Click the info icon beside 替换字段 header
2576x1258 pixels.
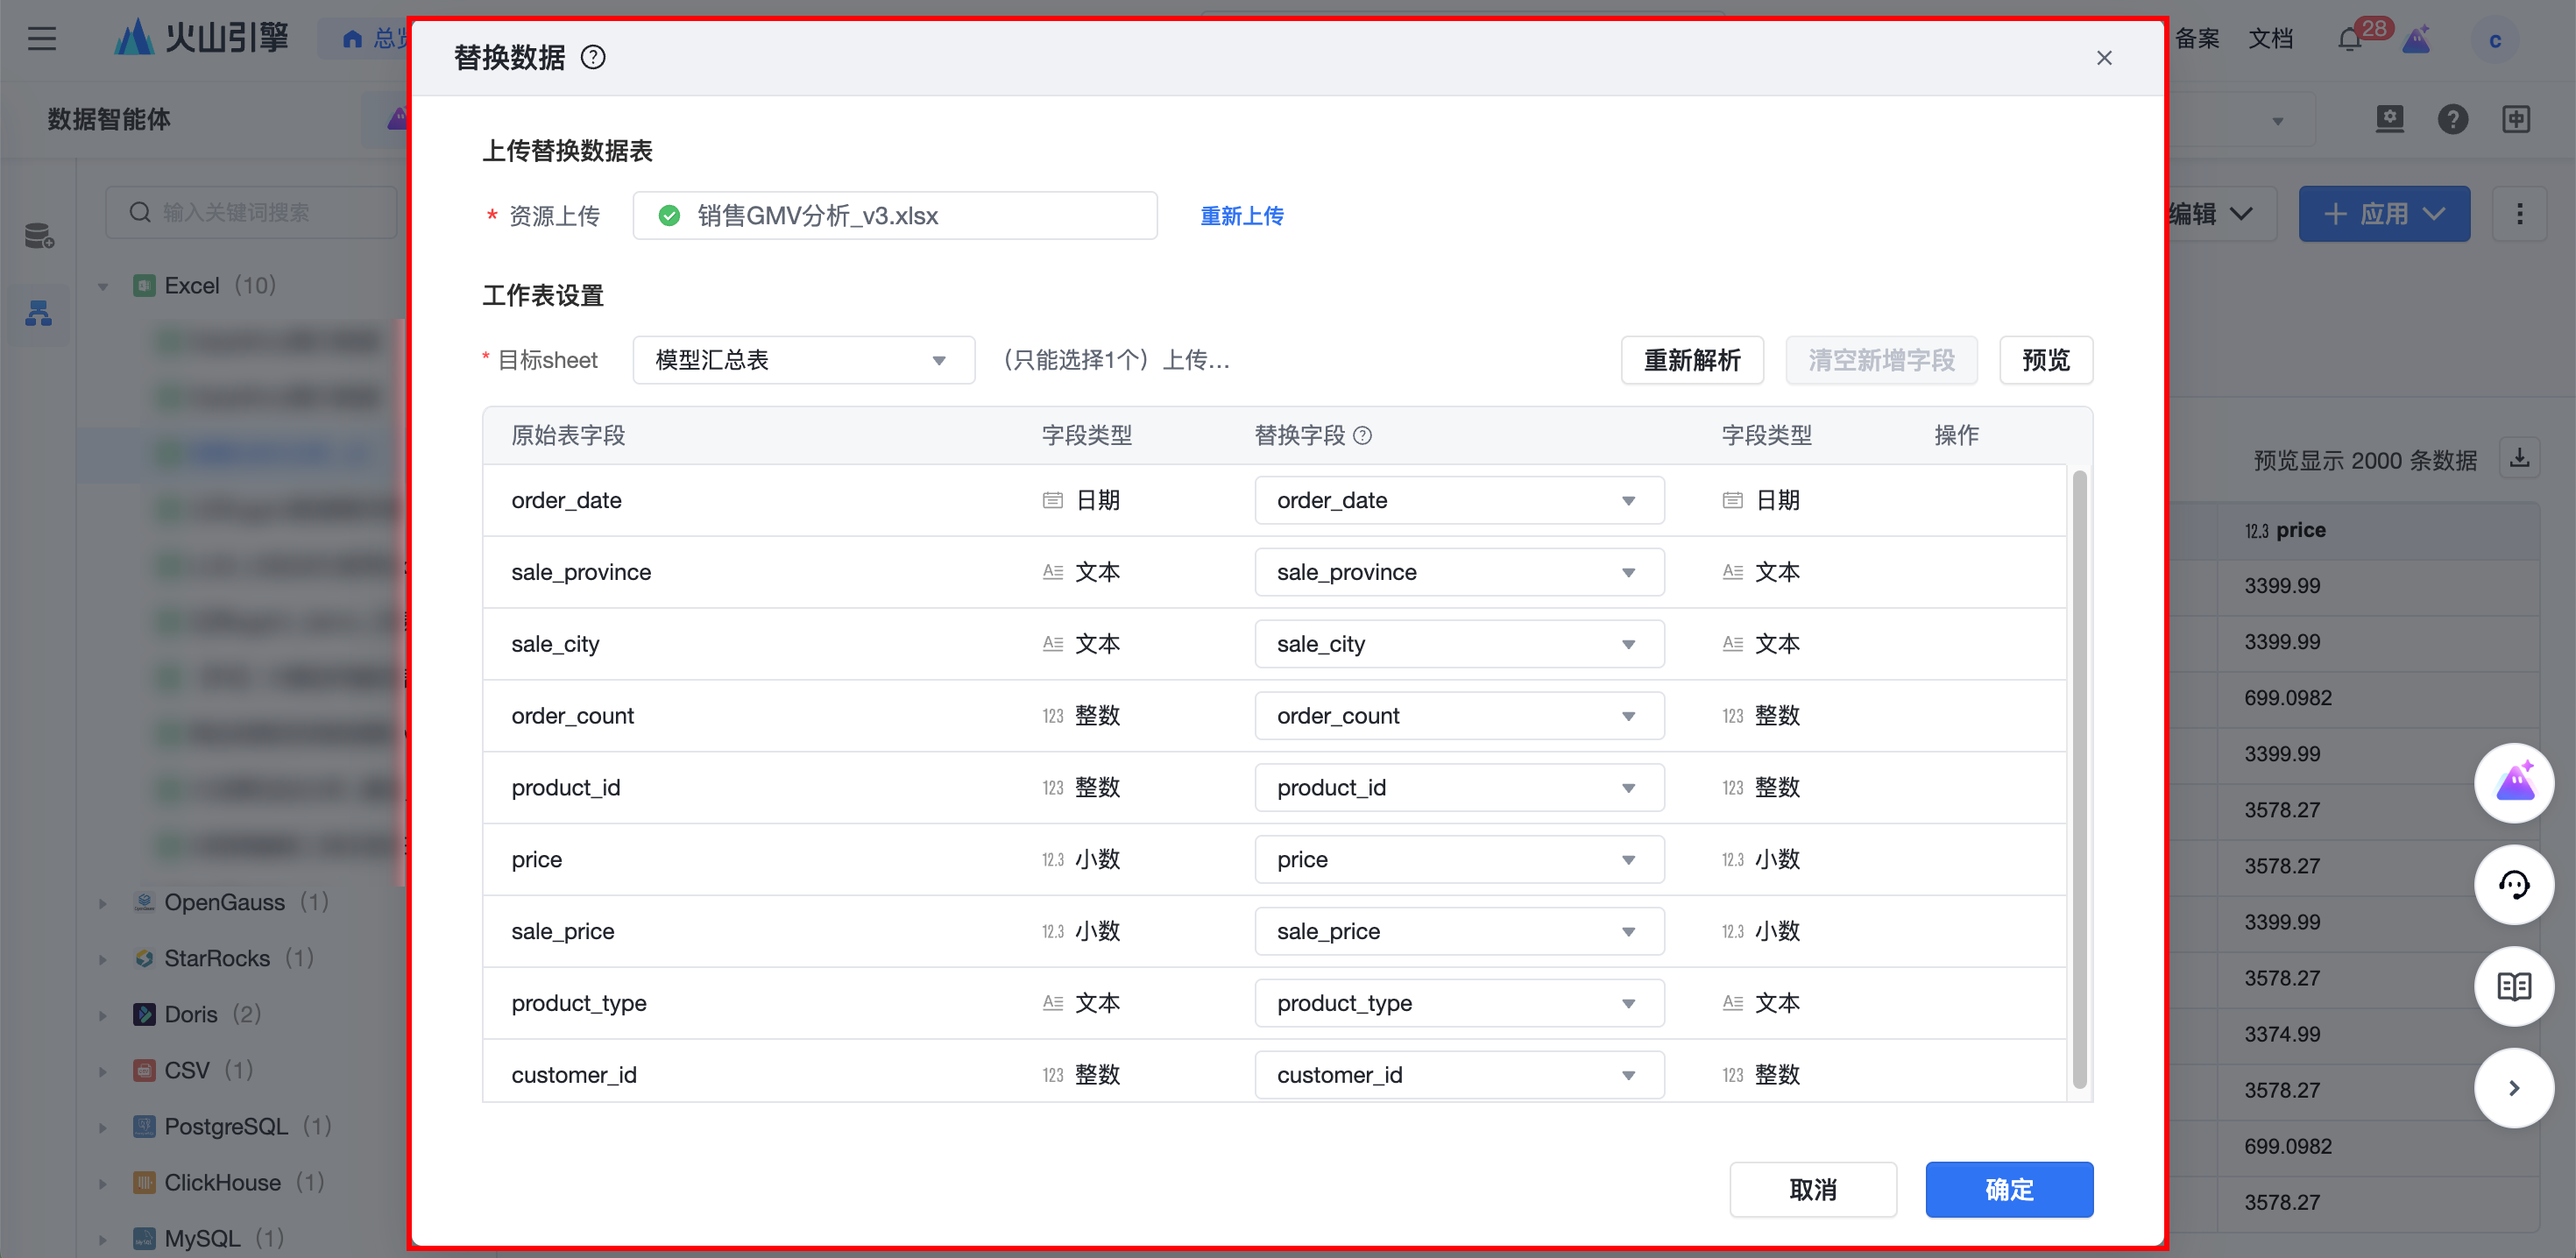(x=1362, y=435)
